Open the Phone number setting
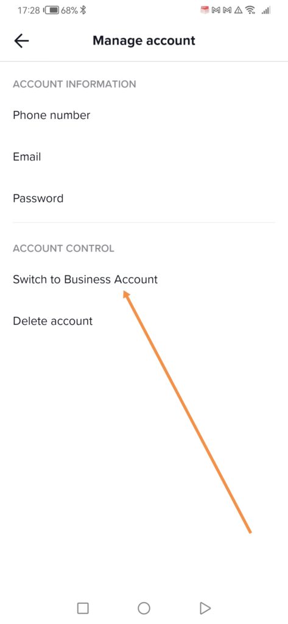288x624 pixels. coord(144,115)
